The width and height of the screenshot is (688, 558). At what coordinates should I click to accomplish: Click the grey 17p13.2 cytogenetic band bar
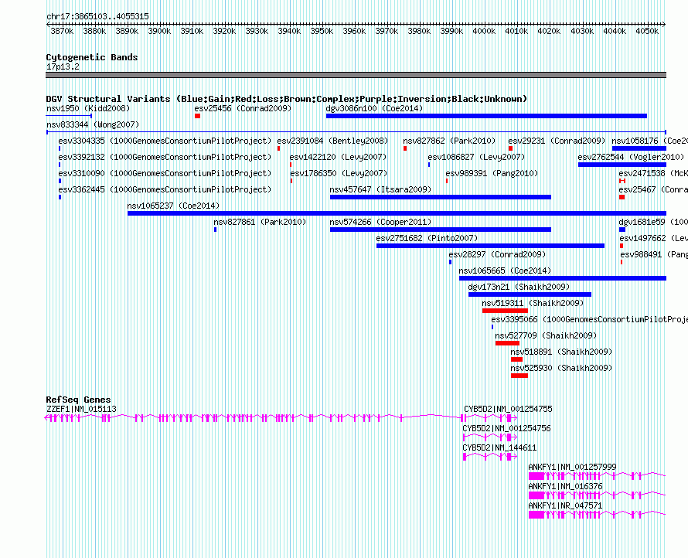coord(356,75)
